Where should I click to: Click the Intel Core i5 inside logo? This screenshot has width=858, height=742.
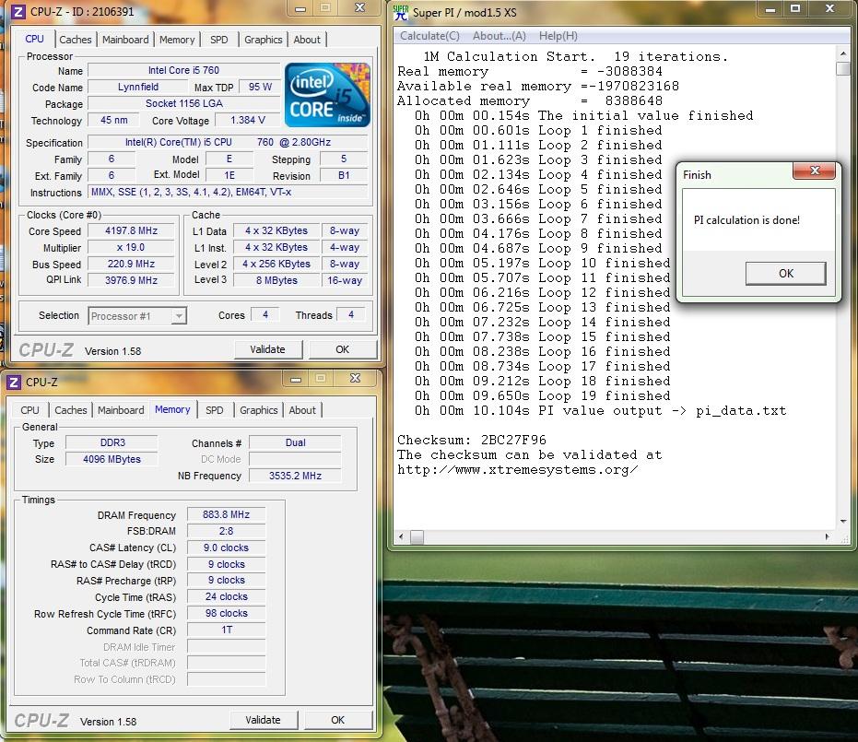(x=327, y=95)
